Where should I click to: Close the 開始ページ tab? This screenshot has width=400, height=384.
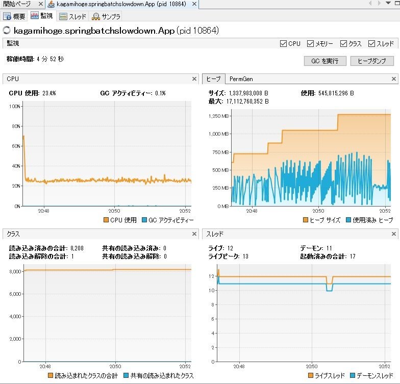[x=41, y=4]
